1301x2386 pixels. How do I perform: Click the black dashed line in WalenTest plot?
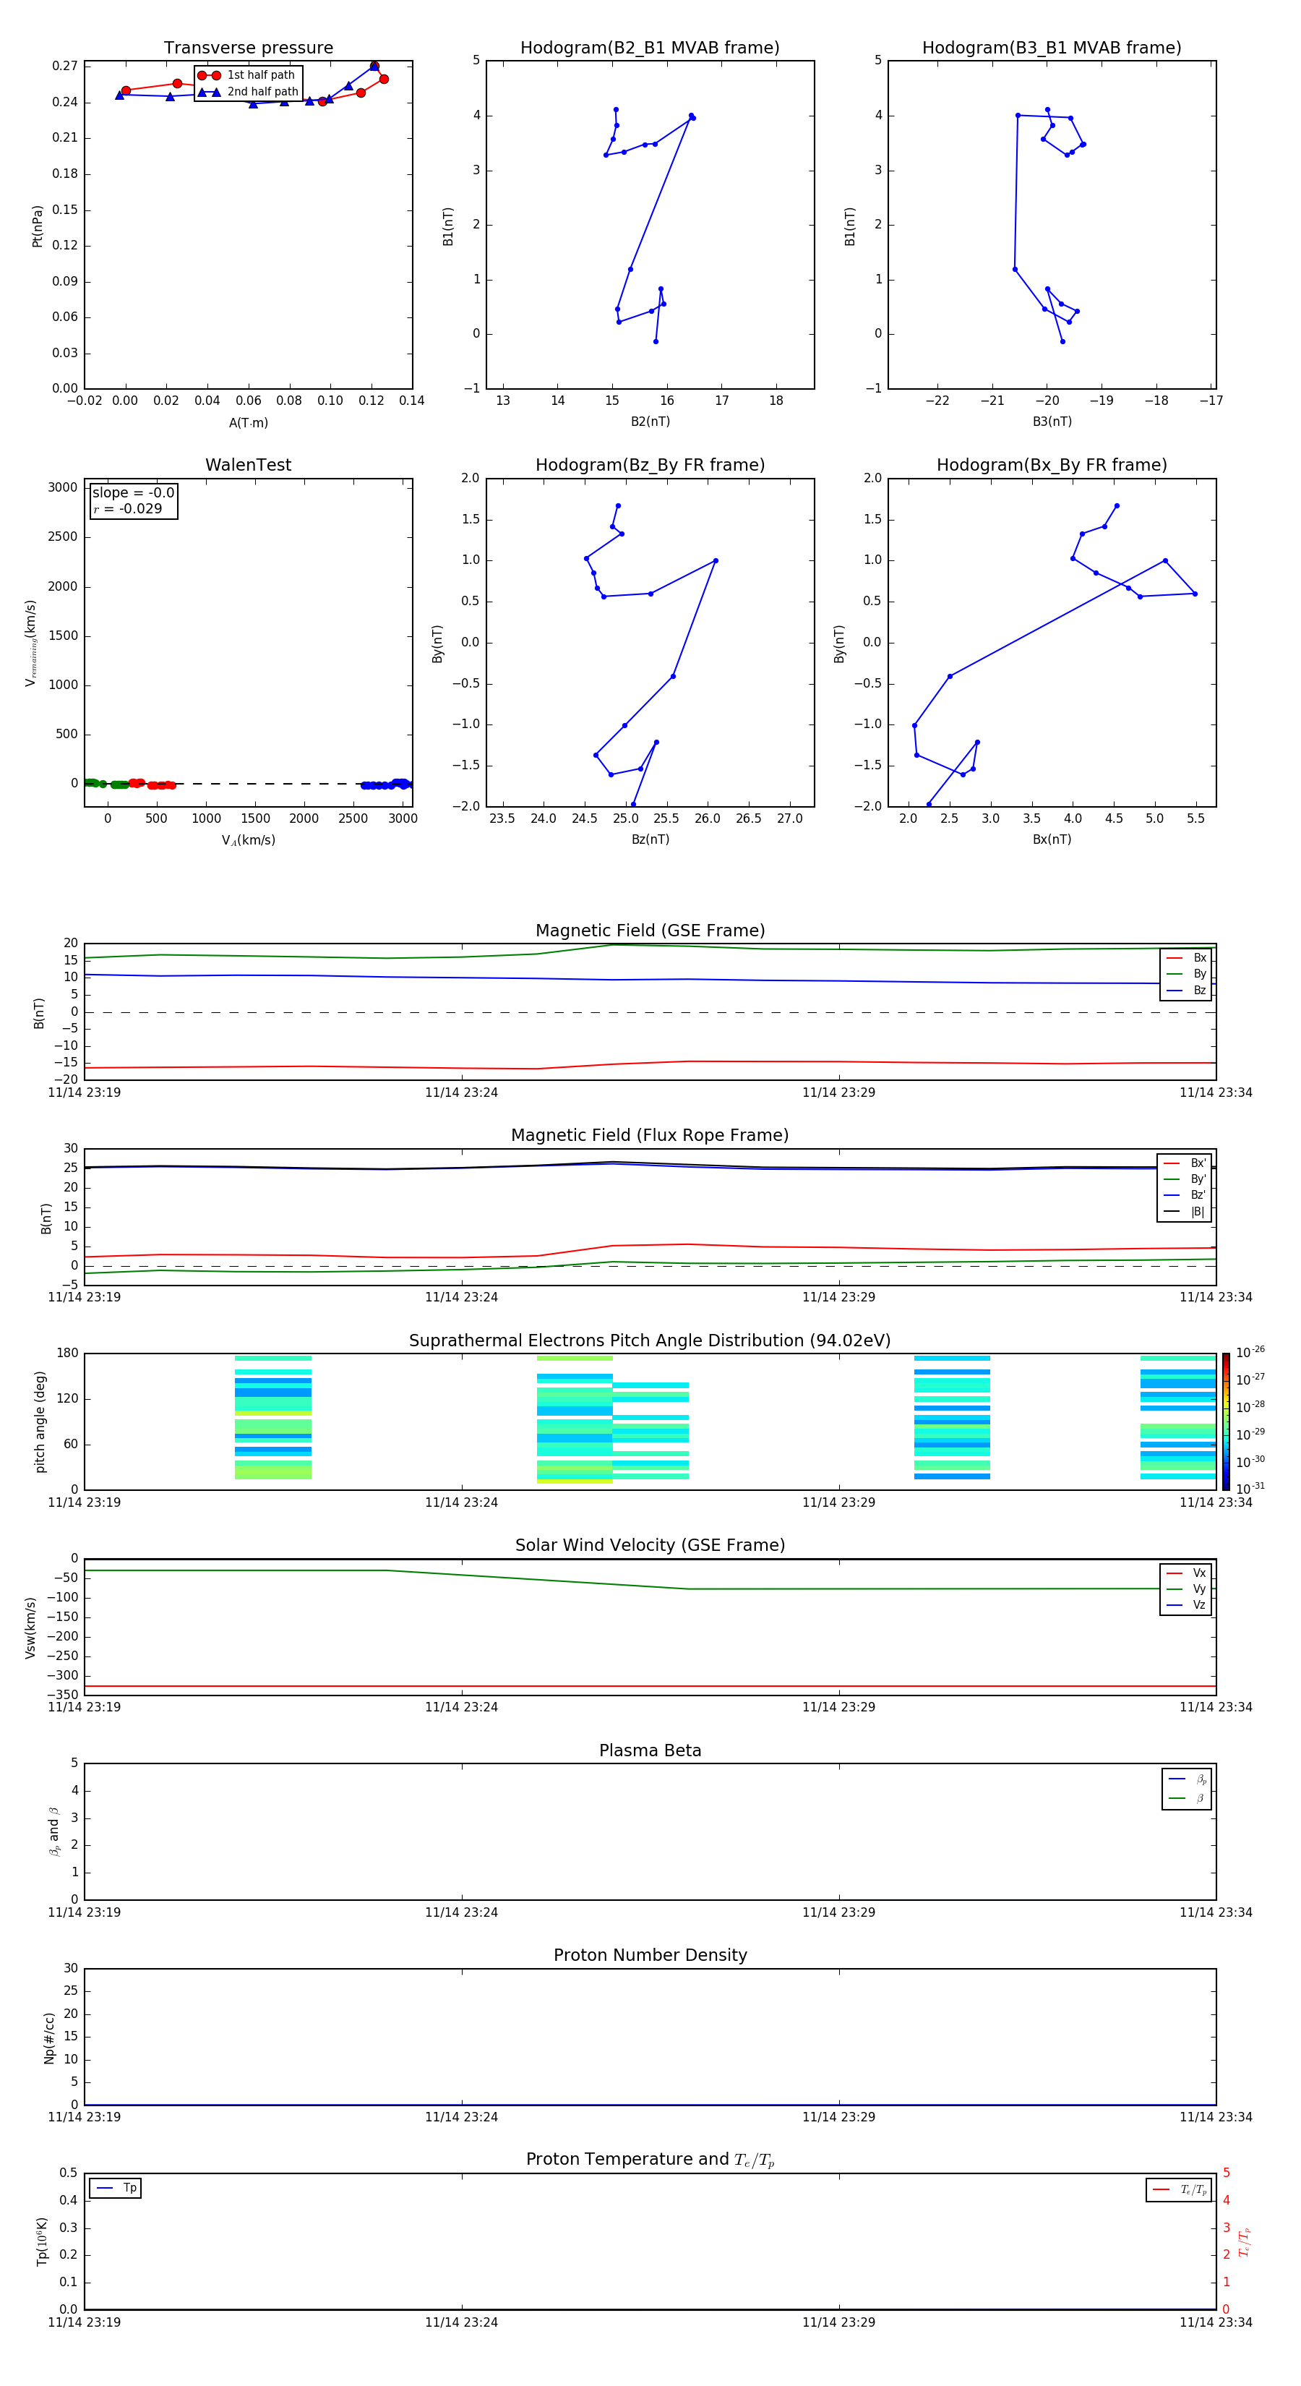248,784
